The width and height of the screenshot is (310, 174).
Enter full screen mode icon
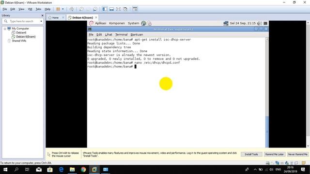[x=118, y=9]
